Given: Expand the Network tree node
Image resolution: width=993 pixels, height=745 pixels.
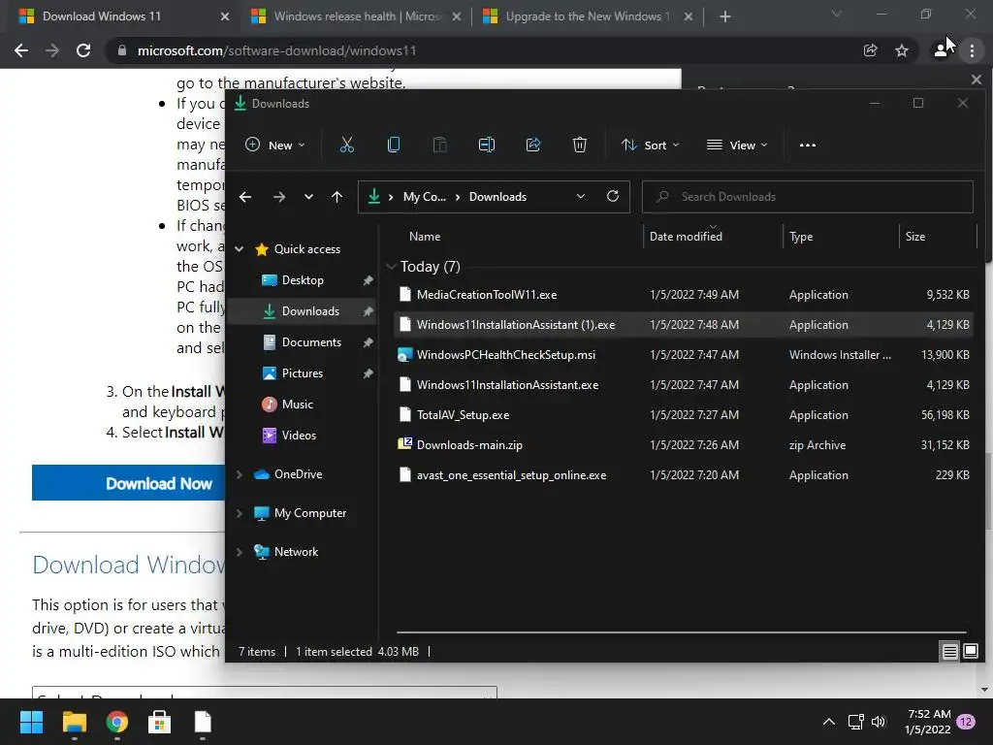Looking at the screenshot, I should [x=240, y=552].
